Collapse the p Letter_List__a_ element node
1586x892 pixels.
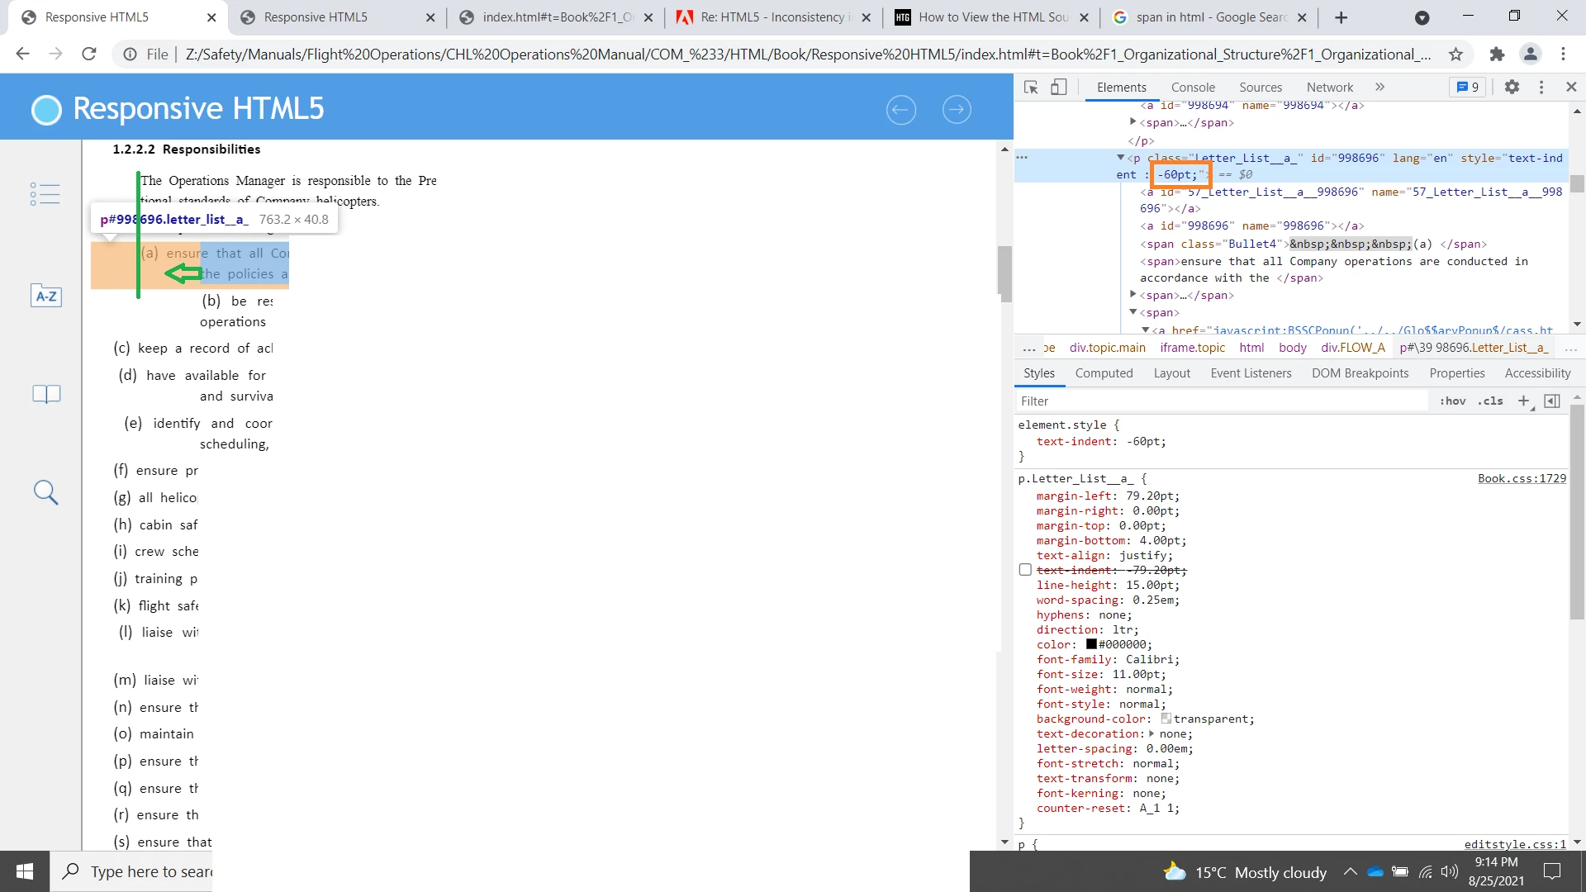[x=1121, y=158]
